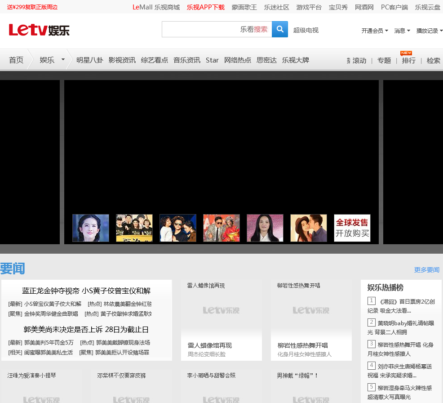This screenshot has width=443, height=403.
Task: Open the 雷人蜡像馆再现 video card image
Action: coord(221,310)
